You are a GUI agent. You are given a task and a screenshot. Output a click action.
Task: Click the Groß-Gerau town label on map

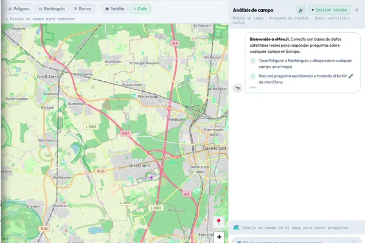pyautogui.click(x=49, y=77)
